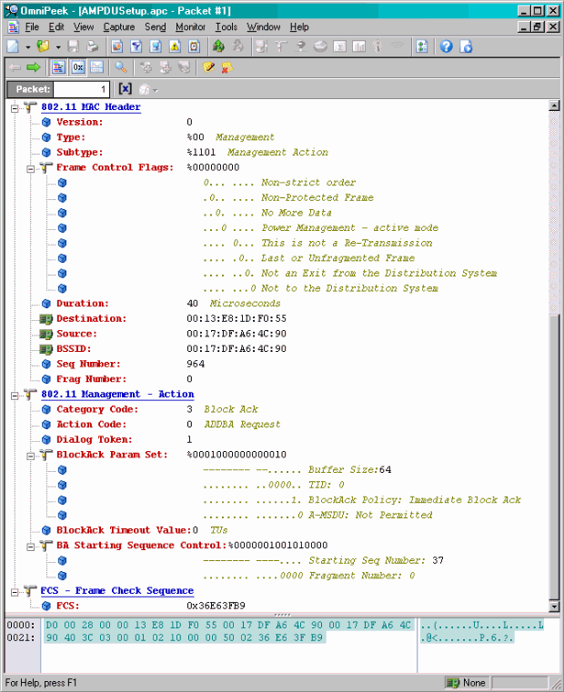Collapse BA Starting Sequence Control node
Image resolution: width=564 pixels, height=692 pixels.
tap(30, 547)
